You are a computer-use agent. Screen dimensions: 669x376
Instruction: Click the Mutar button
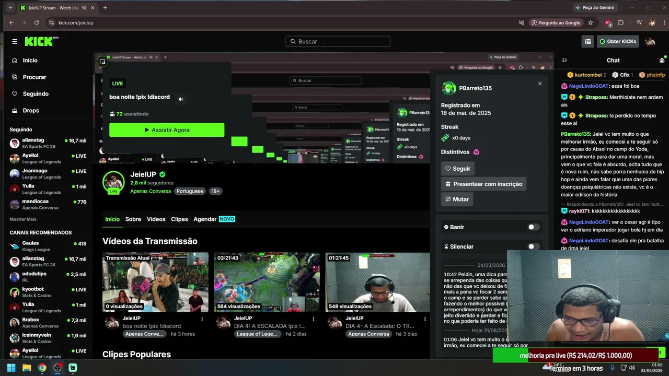click(457, 199)
